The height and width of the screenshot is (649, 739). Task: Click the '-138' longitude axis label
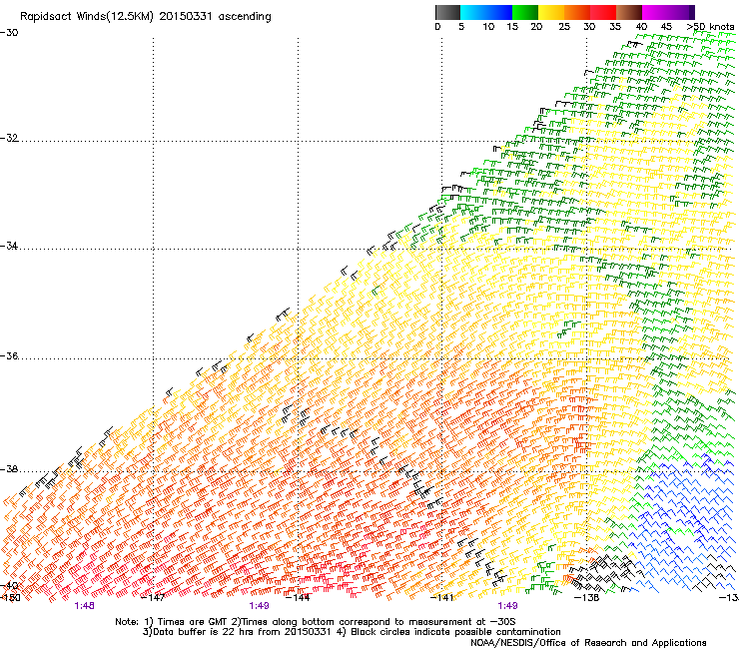(587, 598)
